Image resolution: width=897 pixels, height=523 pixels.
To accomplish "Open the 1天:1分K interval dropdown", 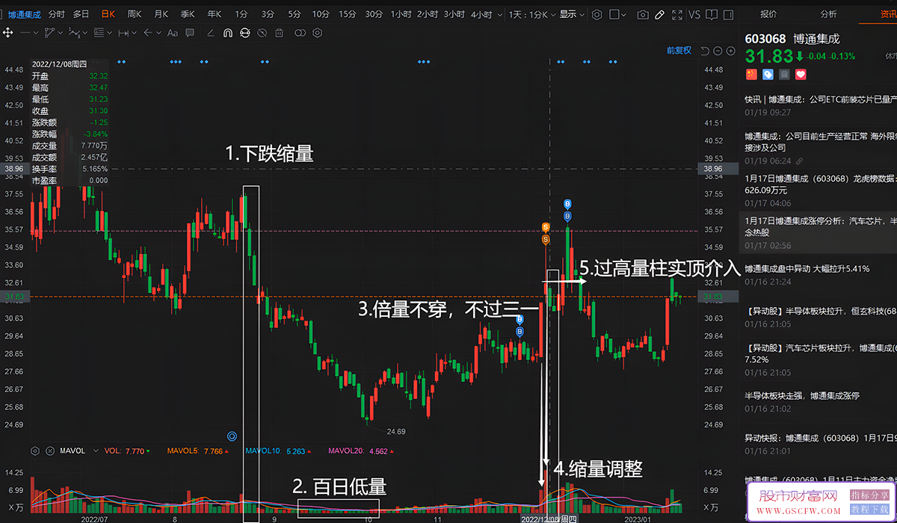I will [x=532, y=14].
